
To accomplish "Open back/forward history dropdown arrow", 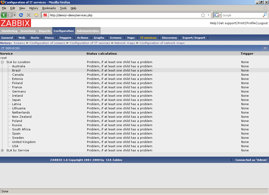I will pyautogui.click(x=15, y=15).
